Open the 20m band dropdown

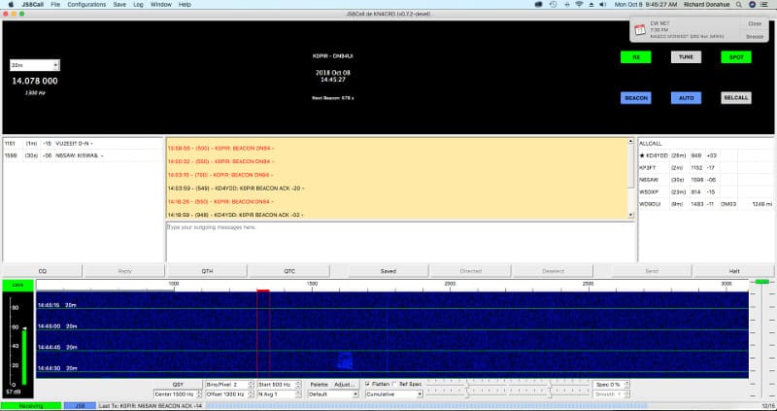tap(35, 65)
